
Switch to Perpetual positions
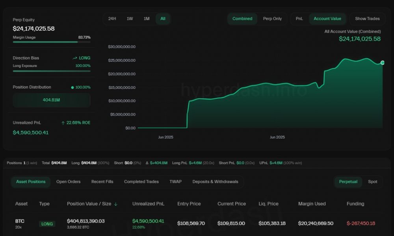click(348, 182)
